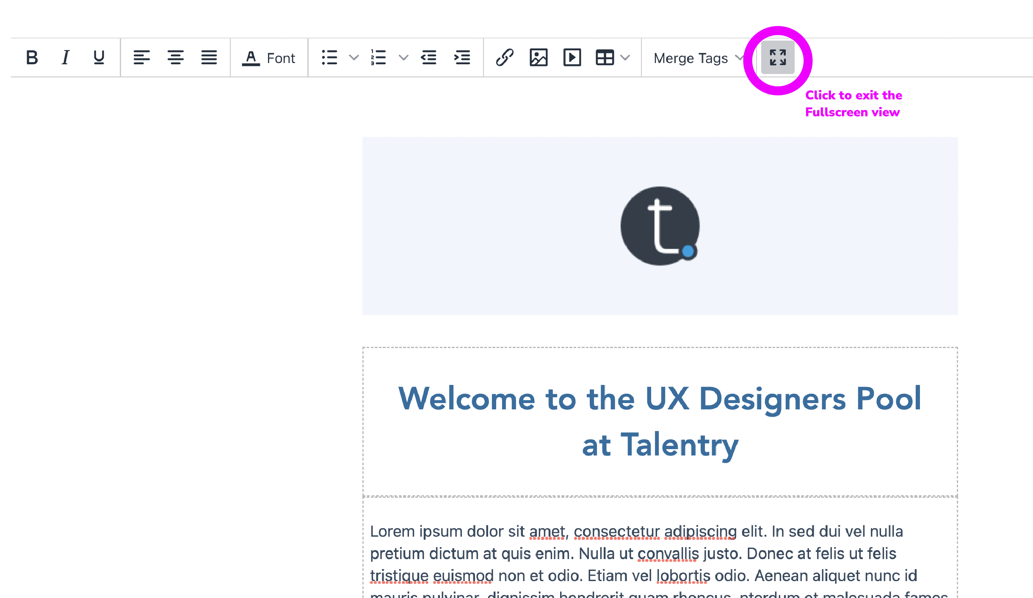Click the Talentry logo image
Image resolution: width=1033 pixels, height=598 pixels.
(660, 226)
